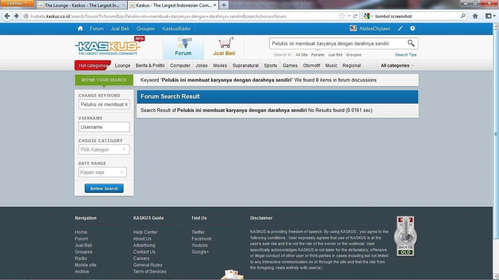
Task: Click Forum in the top navigation bar
Action: pos(96,28)
